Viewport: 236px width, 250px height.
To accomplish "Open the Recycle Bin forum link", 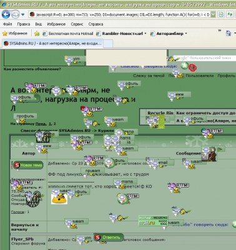I will 160,113.
